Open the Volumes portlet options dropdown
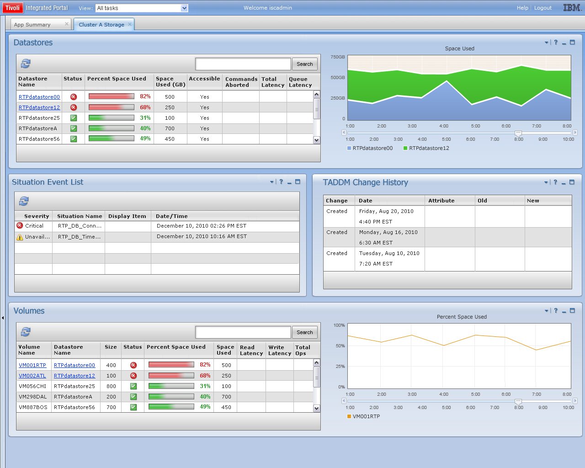The width and height of the screenshot is (585, 468). click(547, 311)
